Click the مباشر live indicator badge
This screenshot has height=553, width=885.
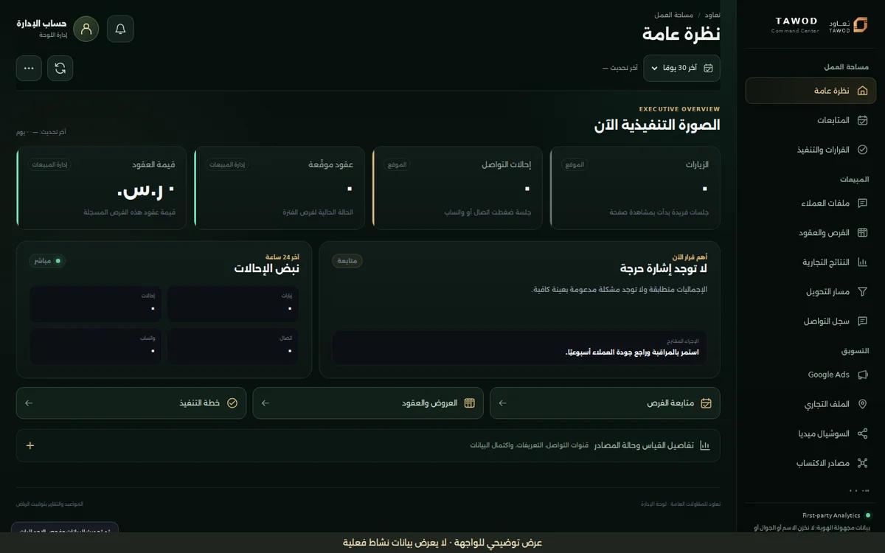pos(47,261)
